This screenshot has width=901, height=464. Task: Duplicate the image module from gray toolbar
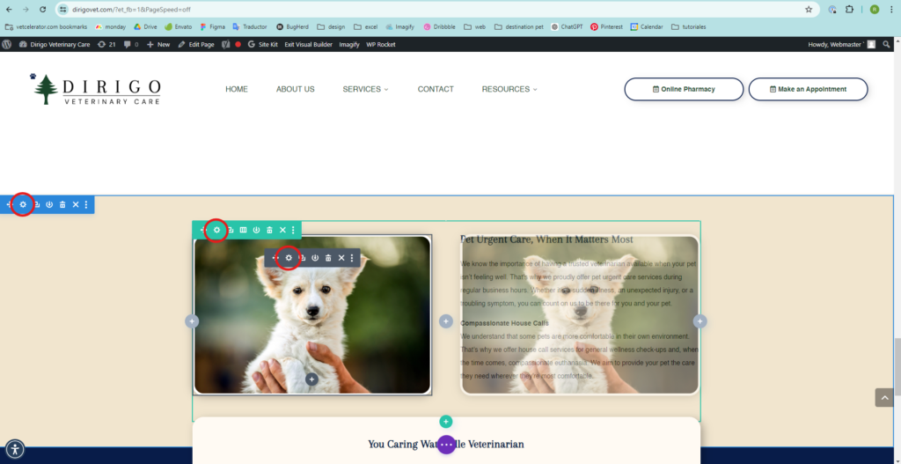click(302, 258)
